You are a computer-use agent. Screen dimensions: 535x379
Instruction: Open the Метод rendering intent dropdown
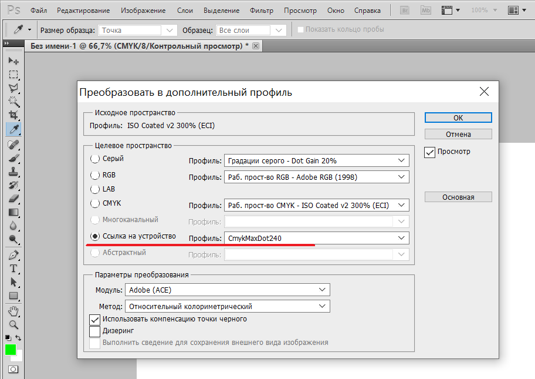[x=227, y=306]
